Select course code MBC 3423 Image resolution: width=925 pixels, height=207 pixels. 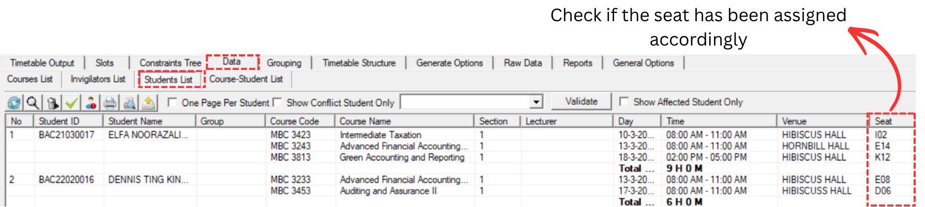tap(291, 135)
